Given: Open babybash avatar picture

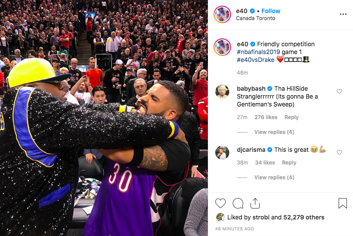Looking at the screenshot, I should click(222, 92).
